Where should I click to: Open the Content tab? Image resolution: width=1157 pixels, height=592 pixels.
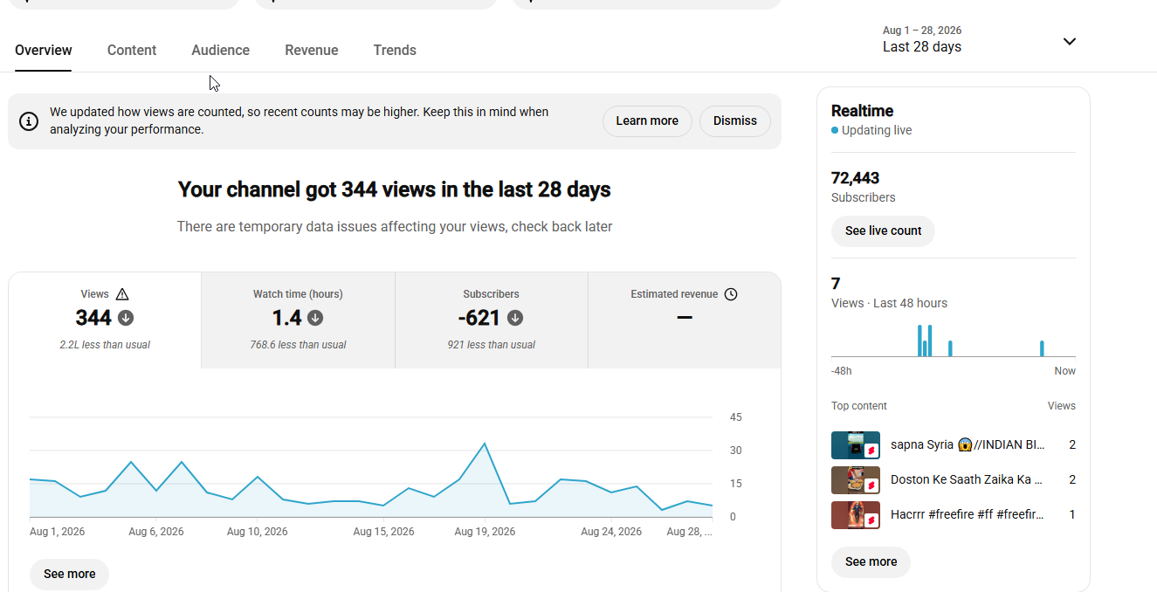tap(132, 50)
